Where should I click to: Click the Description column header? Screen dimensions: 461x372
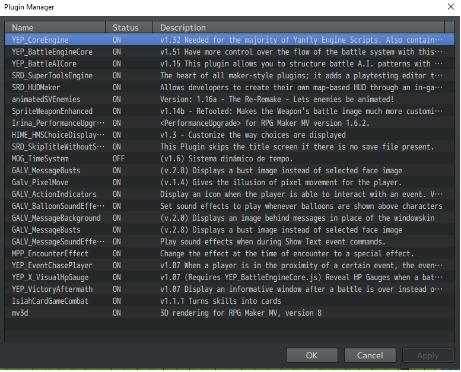(298, 27)
